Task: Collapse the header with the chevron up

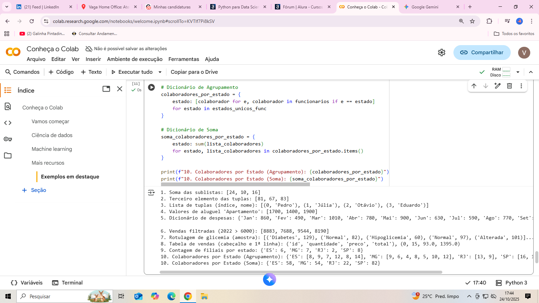Action: [x=531, y=72]
